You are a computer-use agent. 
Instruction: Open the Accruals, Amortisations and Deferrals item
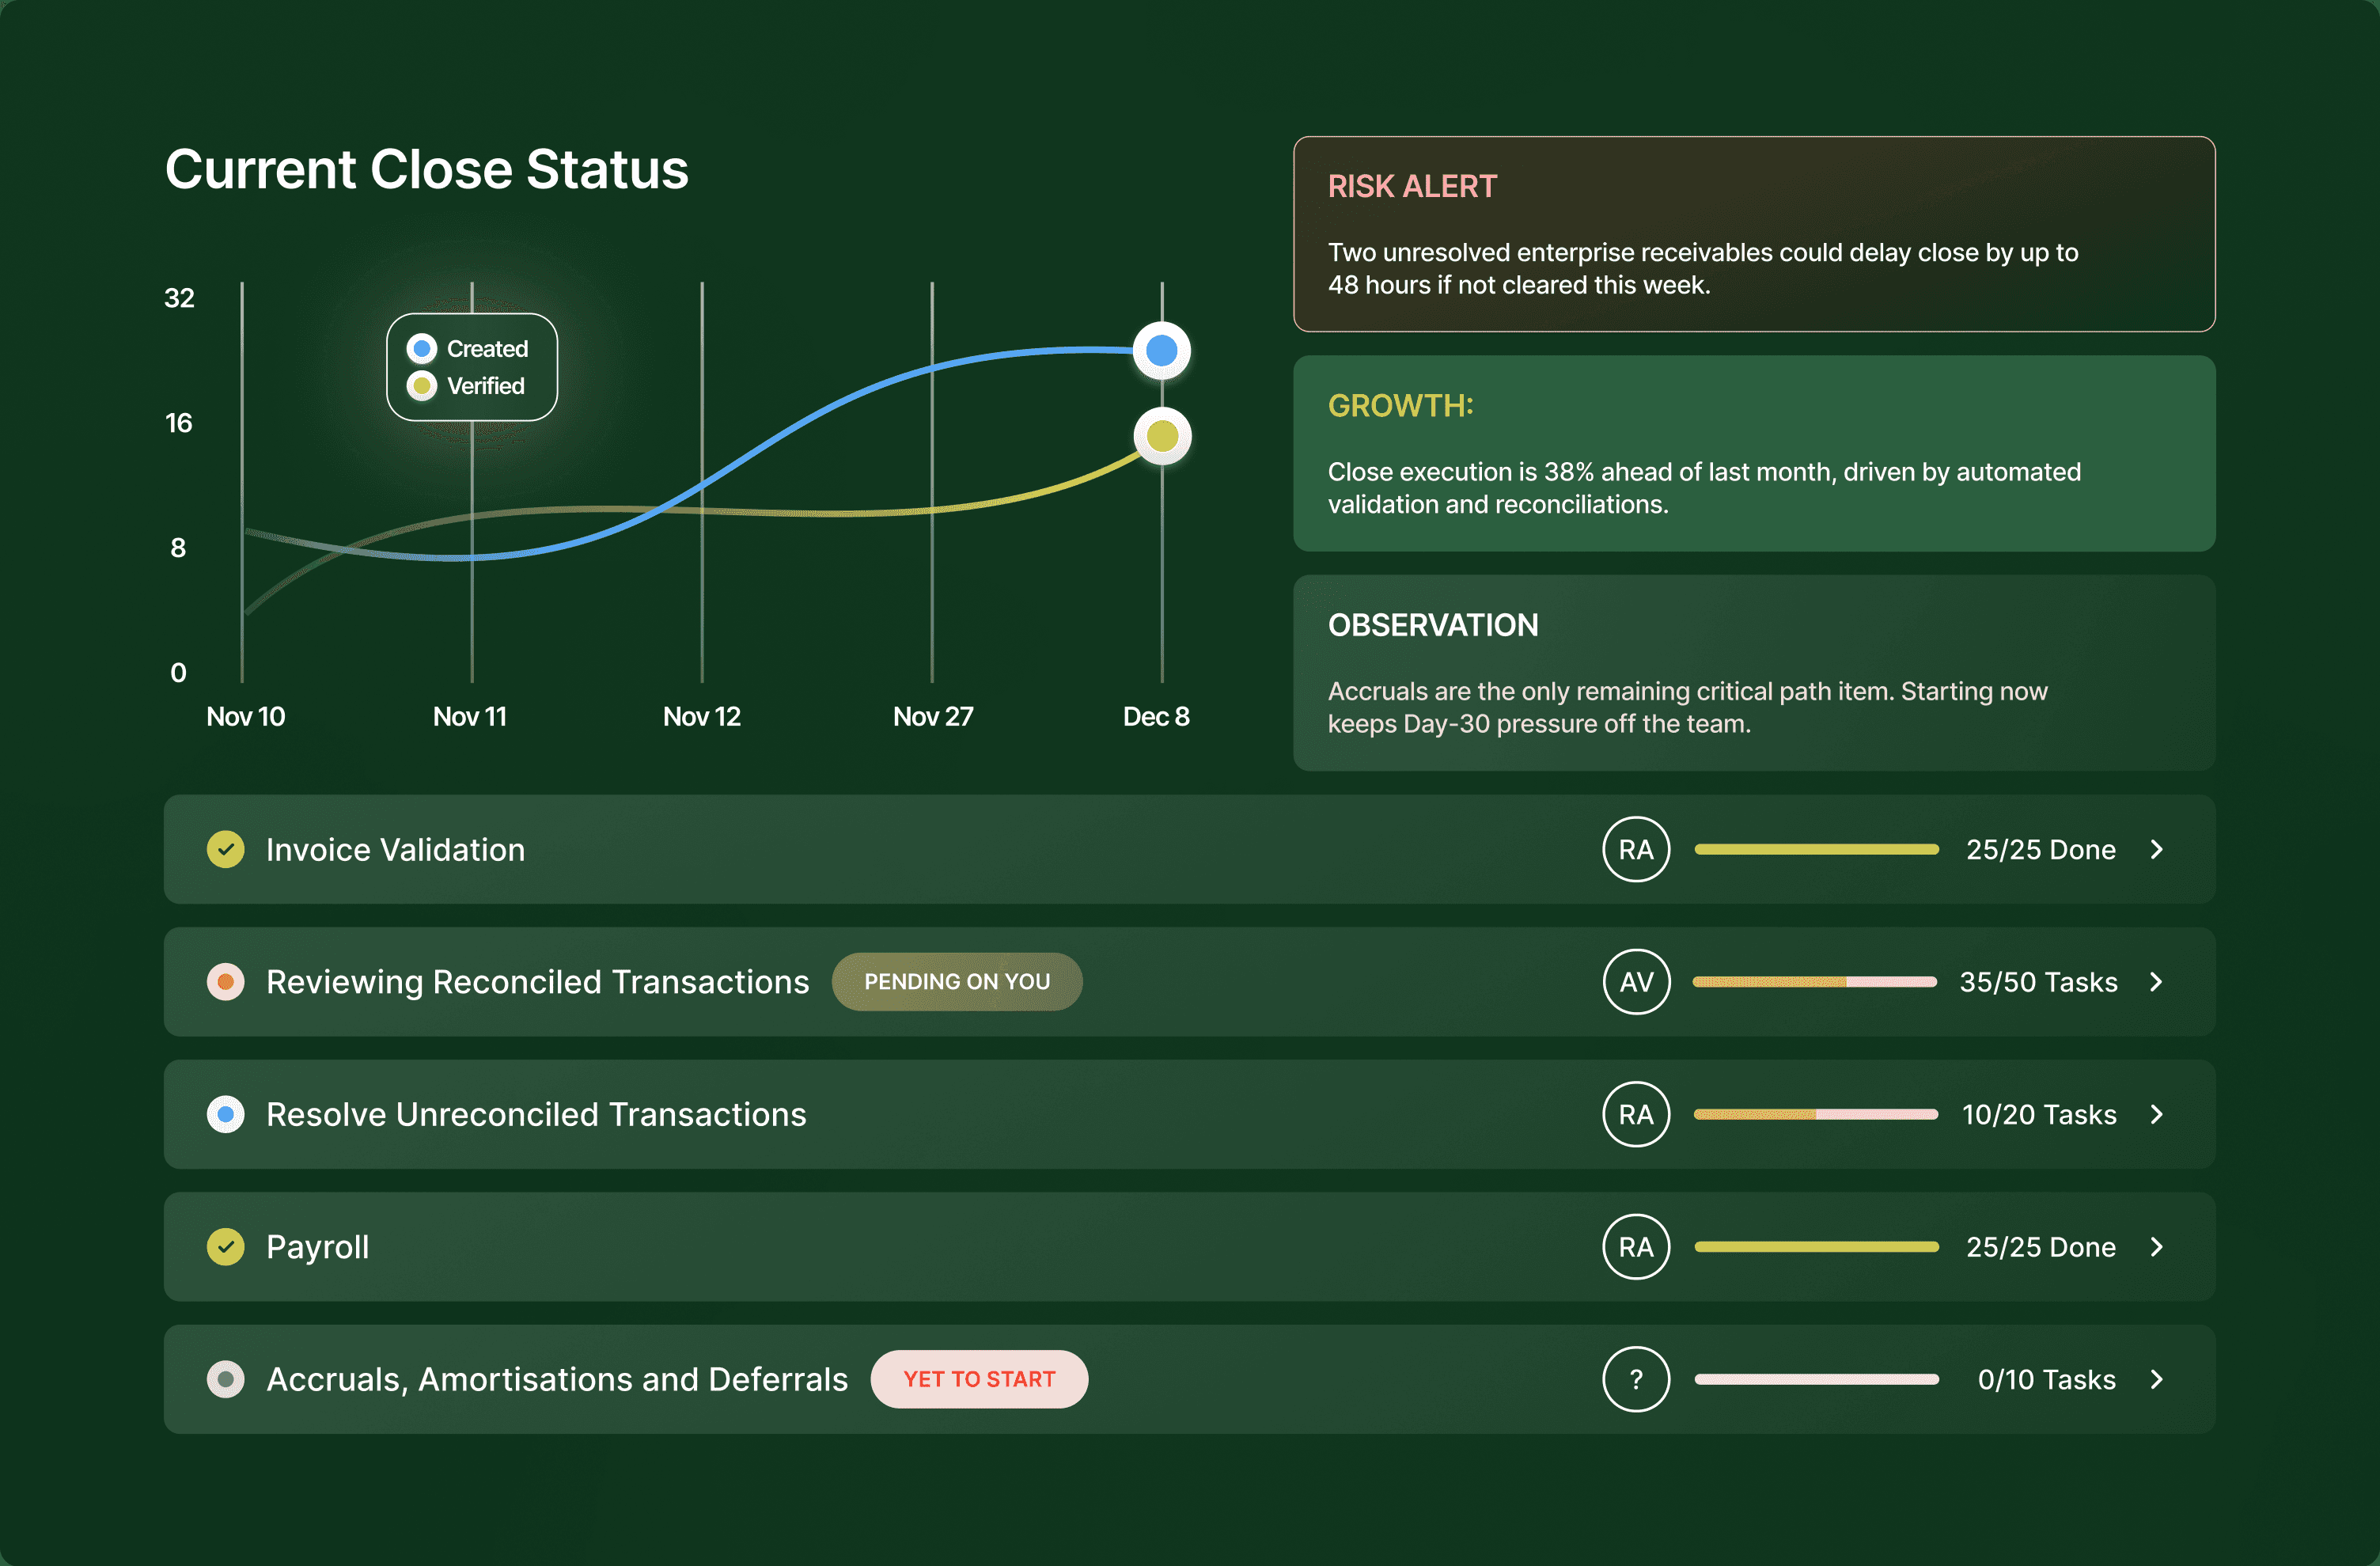556,1379
